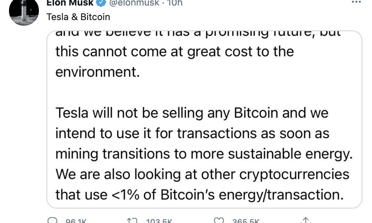Click the word "environment." in the statement image

click(97, 73)
